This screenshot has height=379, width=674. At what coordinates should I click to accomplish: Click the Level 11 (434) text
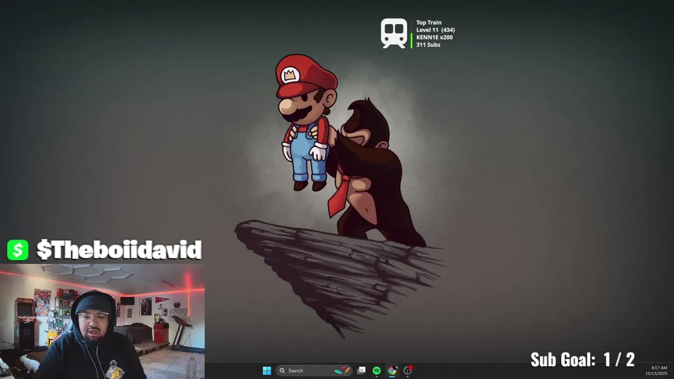coord(435,30)
